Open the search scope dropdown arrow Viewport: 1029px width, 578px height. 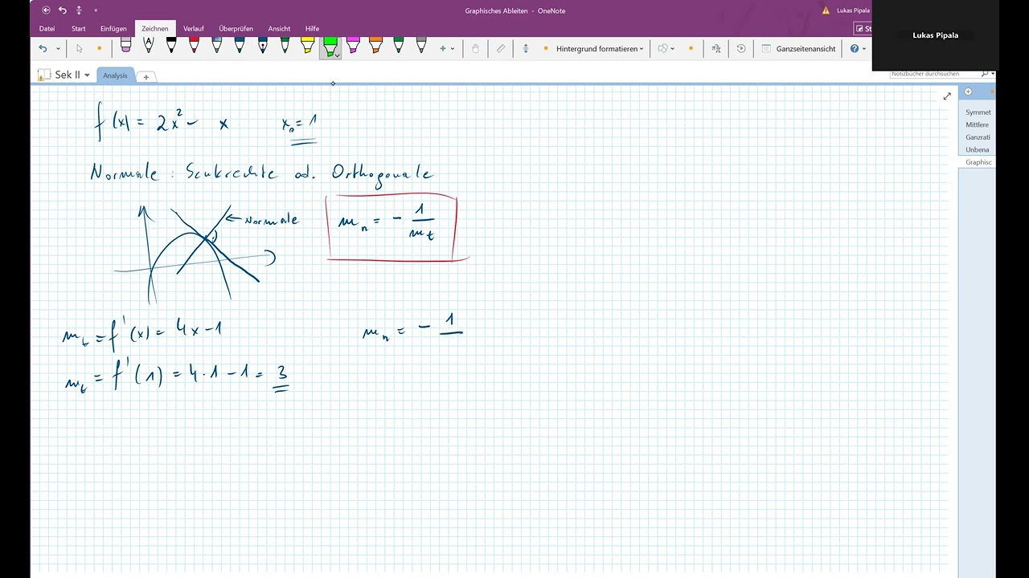[993, 73]
